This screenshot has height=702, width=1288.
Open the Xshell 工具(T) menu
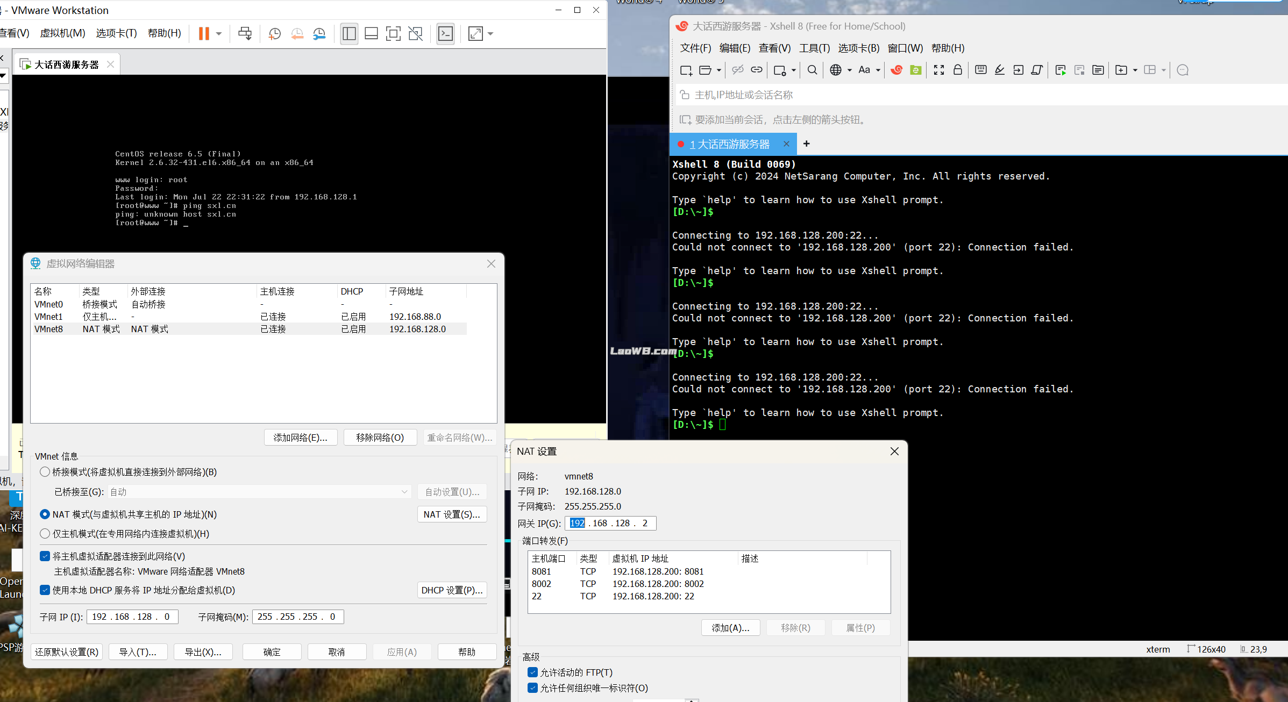click(814, 48)
